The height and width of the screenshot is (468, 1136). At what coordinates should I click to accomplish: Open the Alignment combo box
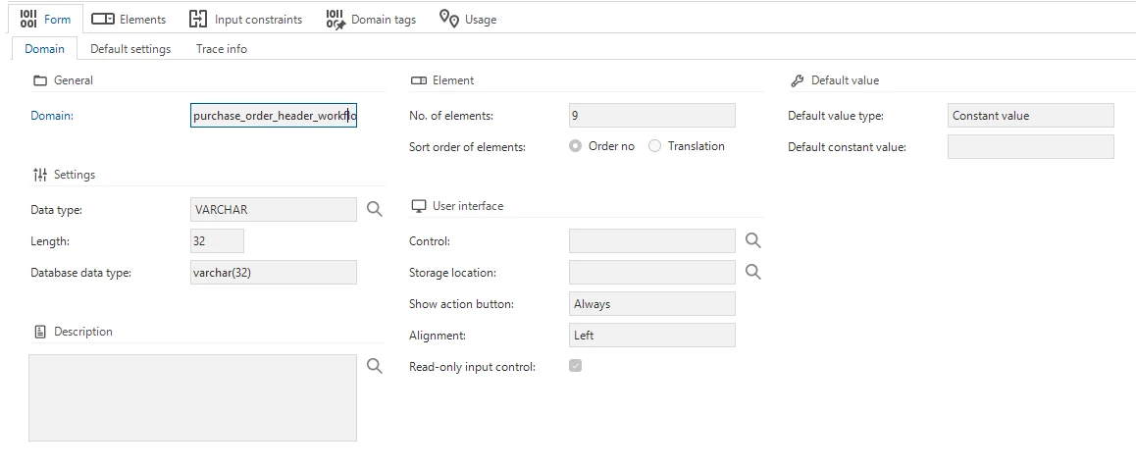coord(651,336)
